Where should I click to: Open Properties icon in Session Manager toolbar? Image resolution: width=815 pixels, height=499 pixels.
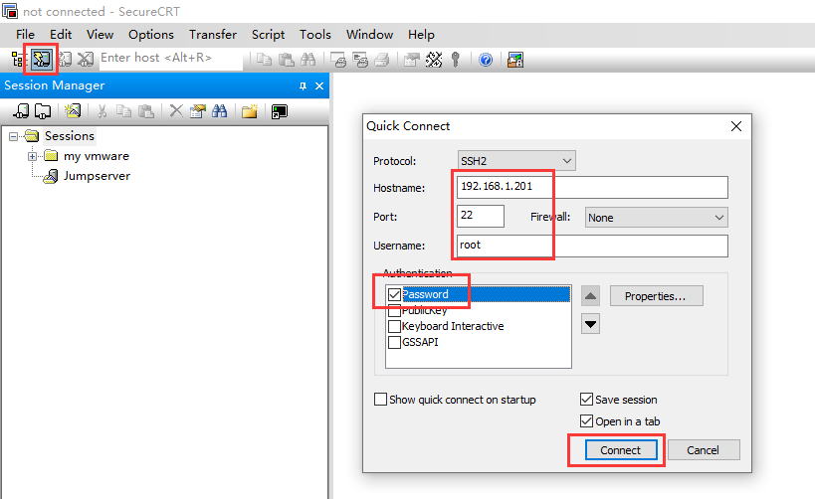[197, 111]
